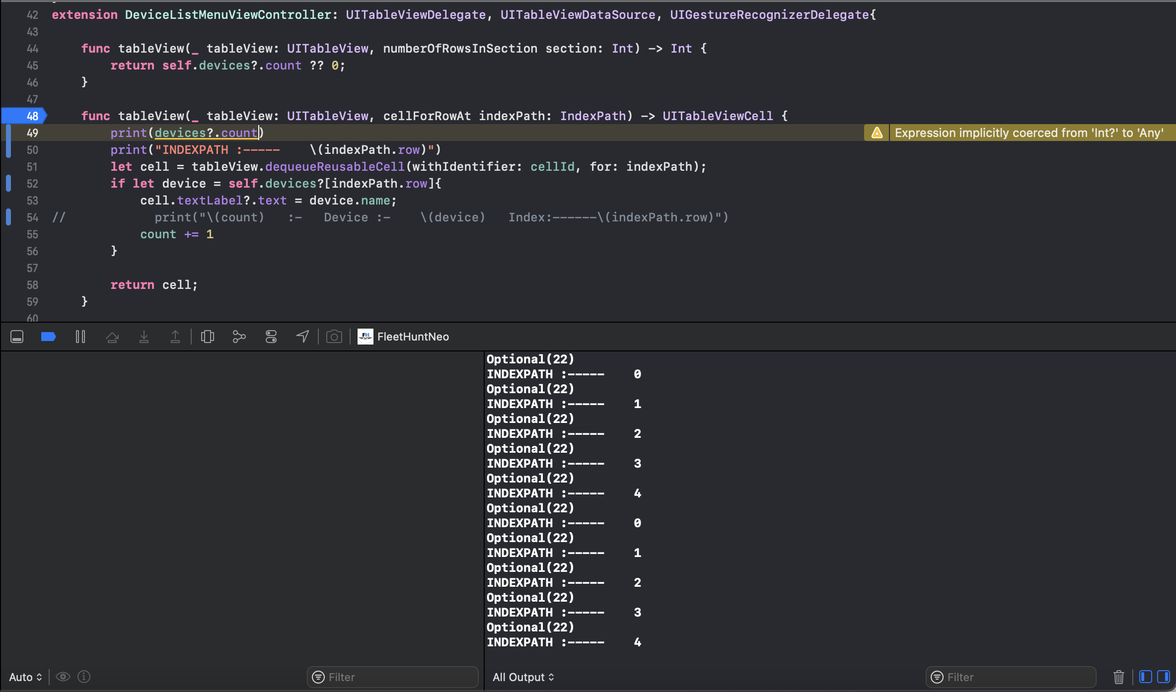
Task: Toggle the variables view pane
Action: coord(1146,677)
